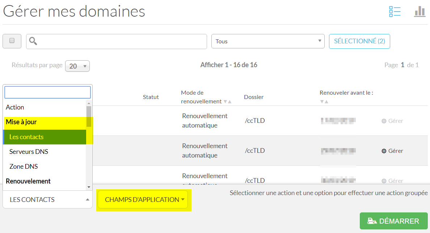Open the statistics bar chart view

420,12
